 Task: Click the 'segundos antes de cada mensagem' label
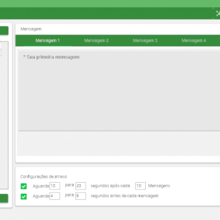pyautogui.click(x=124, y=196)
